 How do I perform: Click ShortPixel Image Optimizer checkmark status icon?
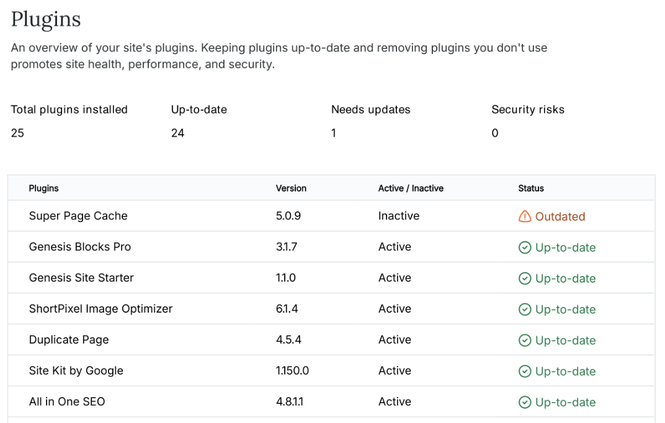tap(525, 309)
